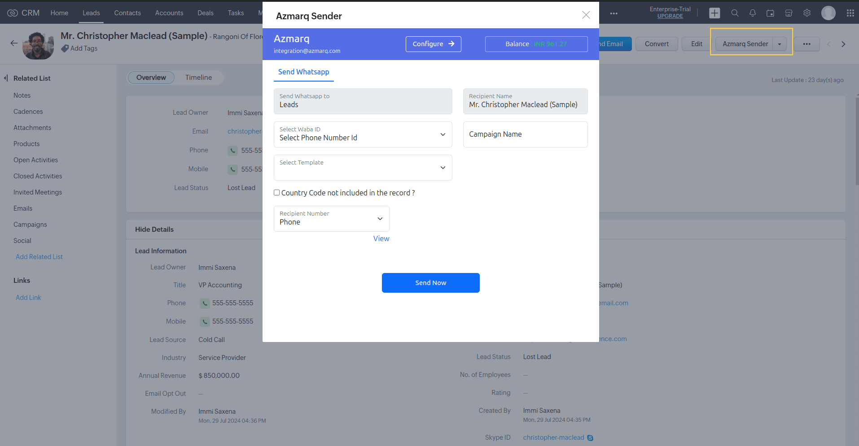Switch to the Send Whatsapp tab
The image size is (859, 446).
click(x=303, y=72)
